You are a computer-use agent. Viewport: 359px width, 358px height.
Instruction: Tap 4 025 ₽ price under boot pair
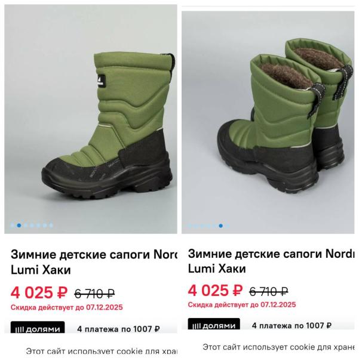(215, 291)
